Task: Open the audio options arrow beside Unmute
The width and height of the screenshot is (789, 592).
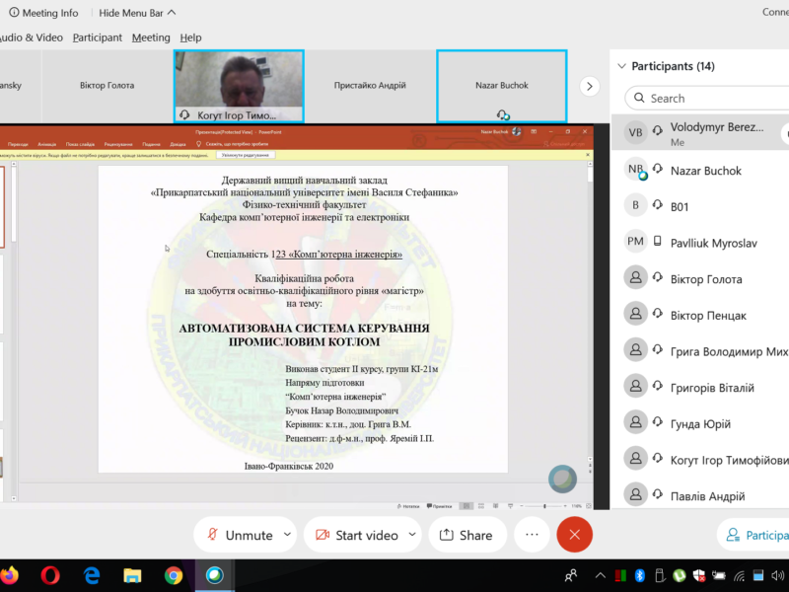Action: (x=287, y=534)
